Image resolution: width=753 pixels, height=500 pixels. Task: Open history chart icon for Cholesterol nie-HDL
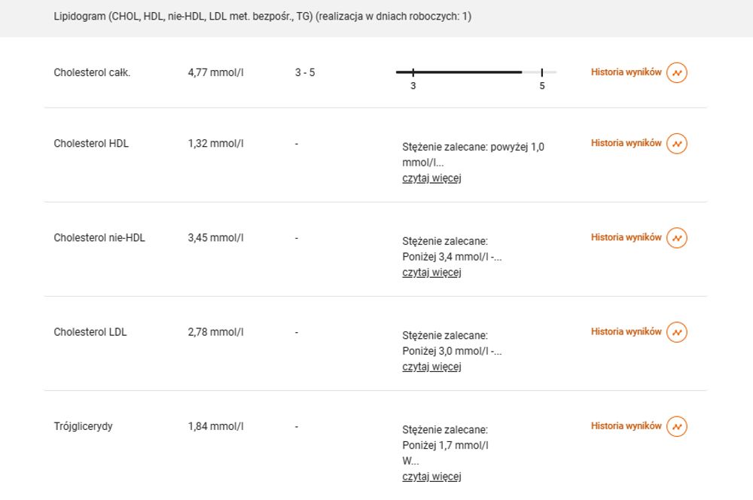(x=677, y=238)
